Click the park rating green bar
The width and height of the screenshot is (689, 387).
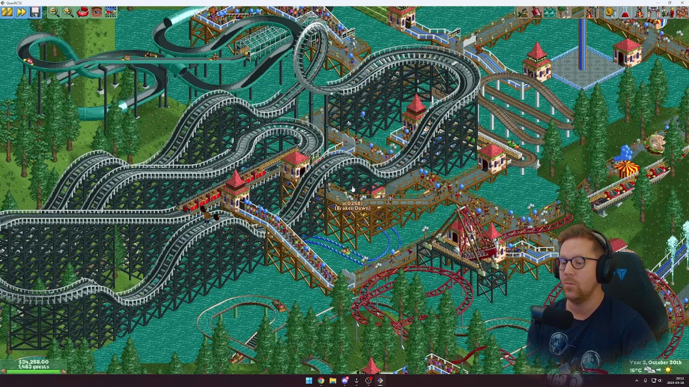[32, 371]
